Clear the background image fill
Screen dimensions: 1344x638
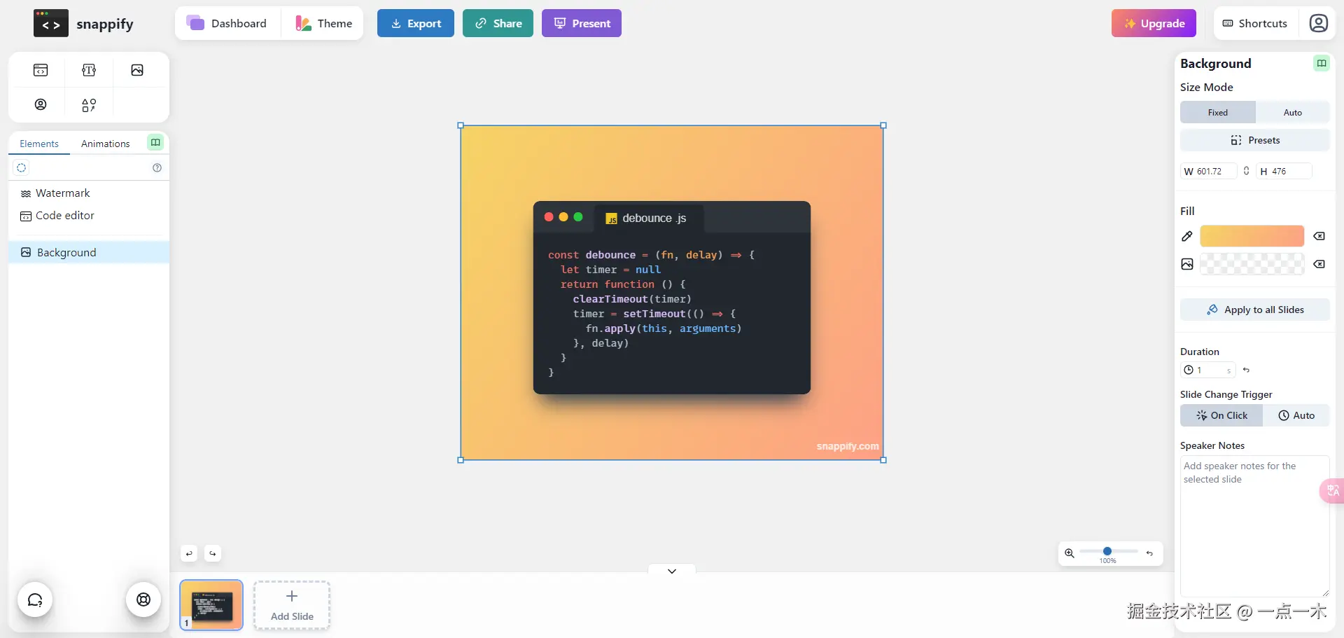1319,264
